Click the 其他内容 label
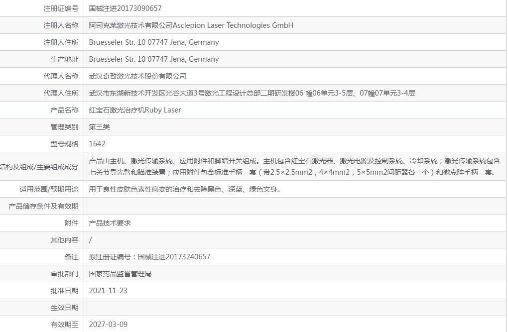The height and width of the screenshot is (332, 508). click(64, 240)
